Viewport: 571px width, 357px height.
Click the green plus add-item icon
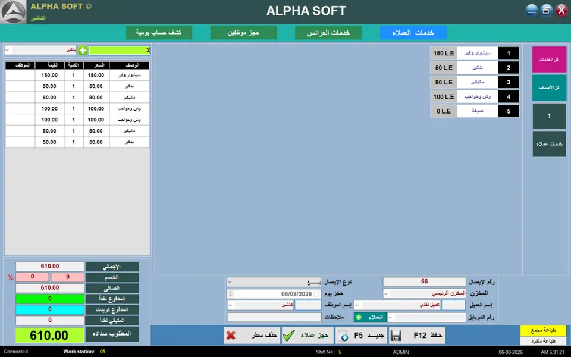pos(83,50)
